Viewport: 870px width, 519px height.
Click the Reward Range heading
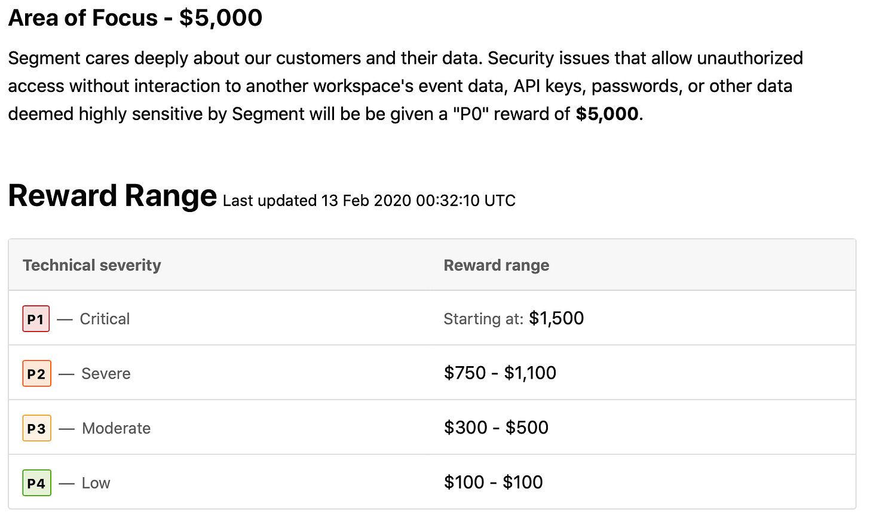click(x=112, y=195)
